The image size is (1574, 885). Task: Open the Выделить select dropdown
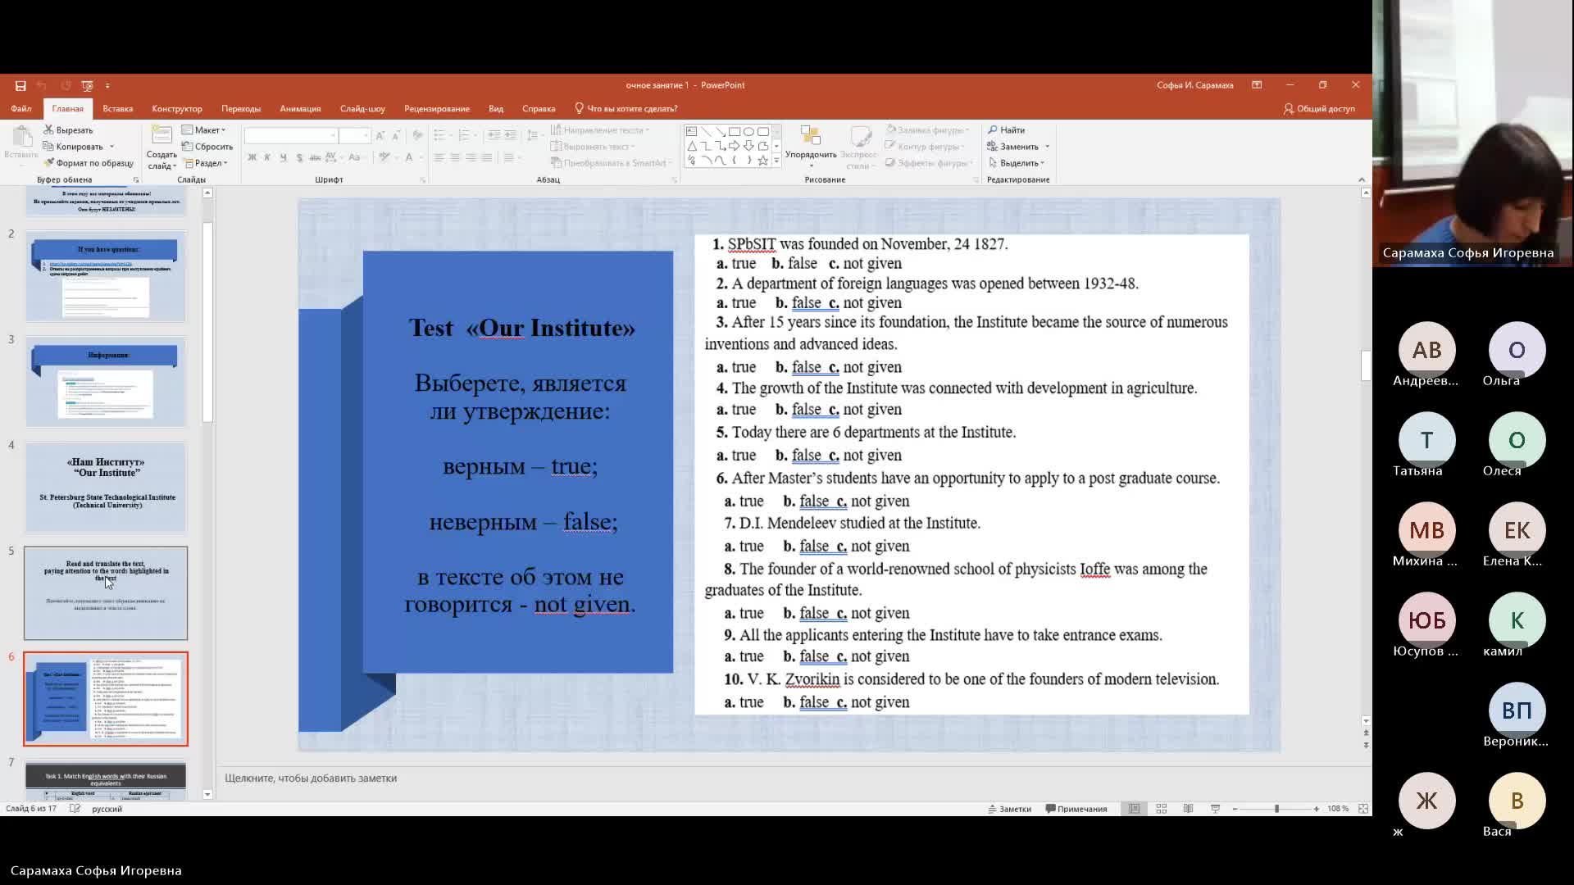click(x=1017, y=163)
